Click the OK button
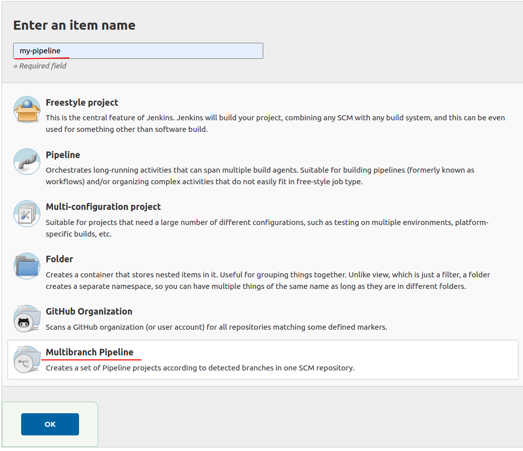The width and height of the screenshot is (523, 451). pos(50,424)
